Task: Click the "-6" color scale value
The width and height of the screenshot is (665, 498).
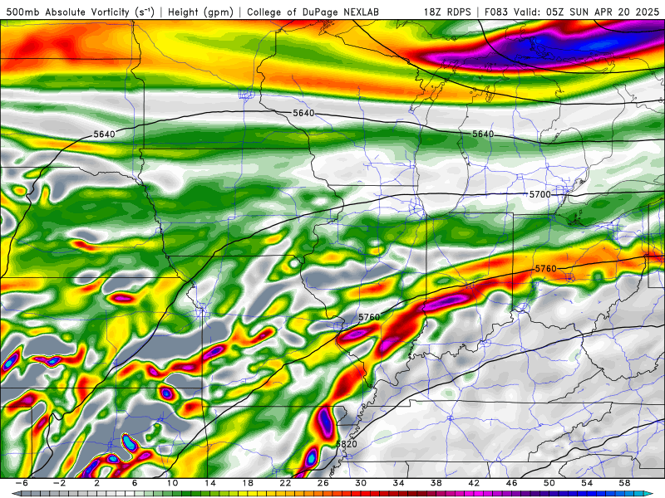Action: [x=22, y=483]
